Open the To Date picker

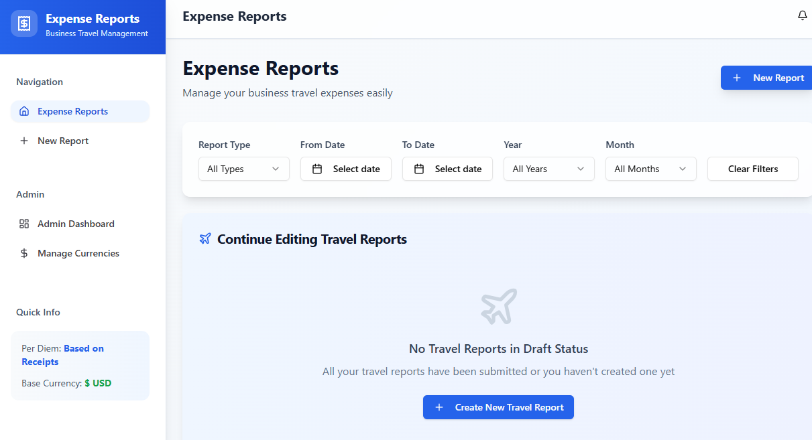448,169
